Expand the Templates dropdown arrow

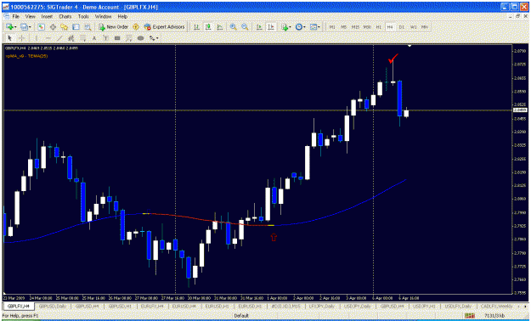click(x=319, y=27)
